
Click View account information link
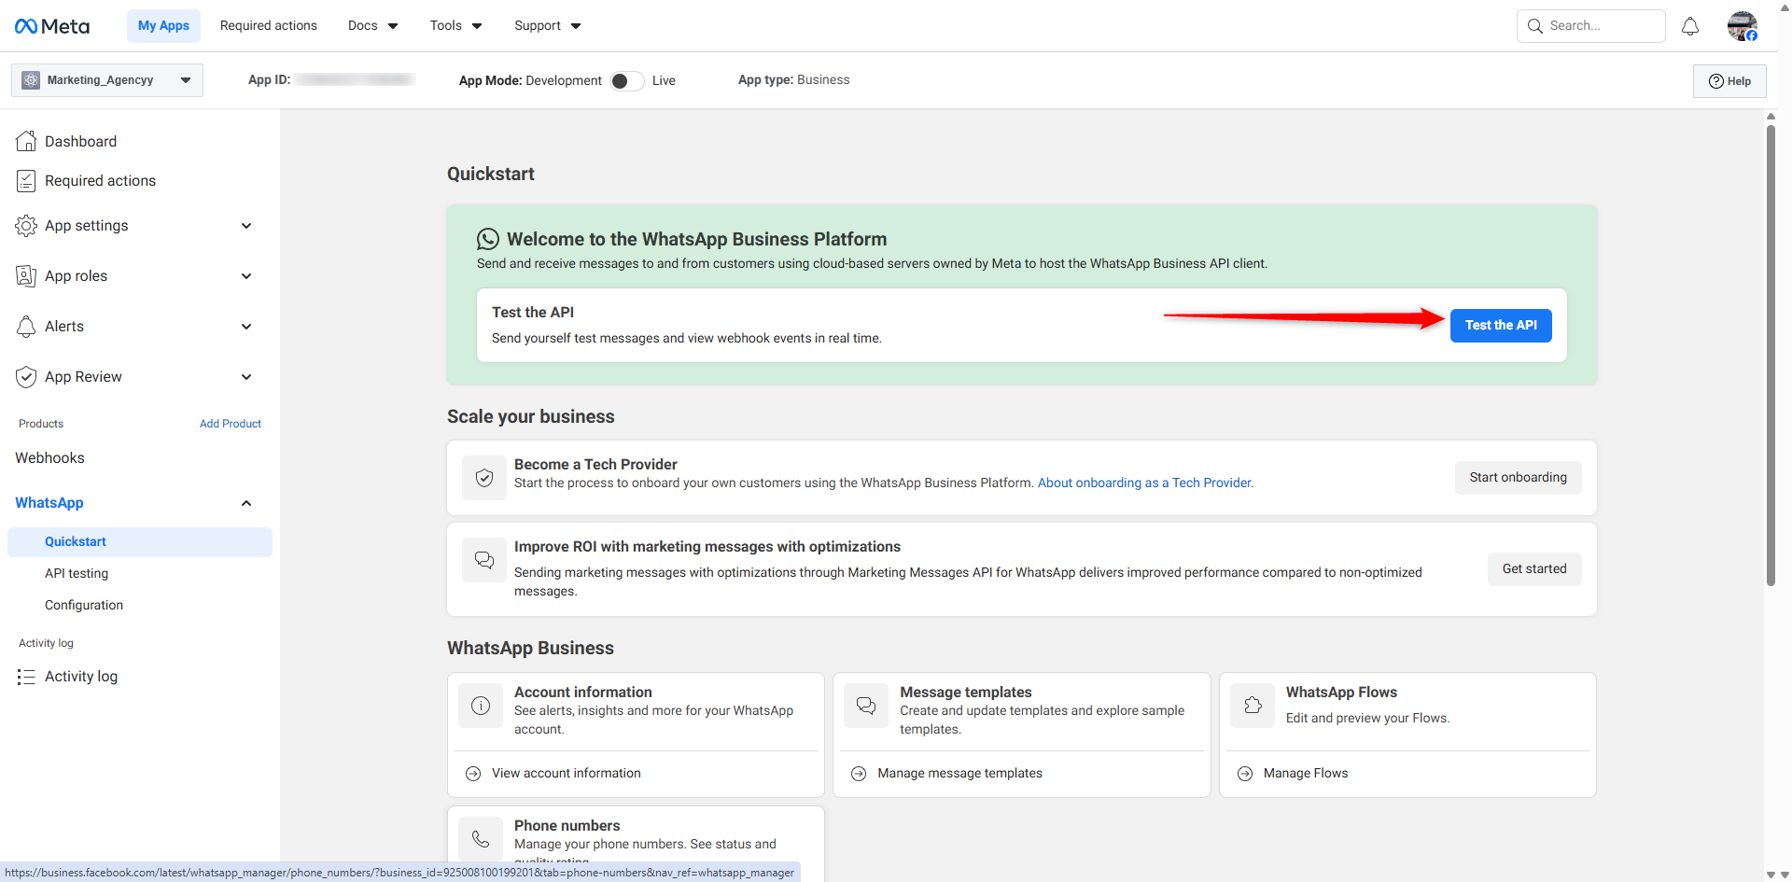point(567,774)
